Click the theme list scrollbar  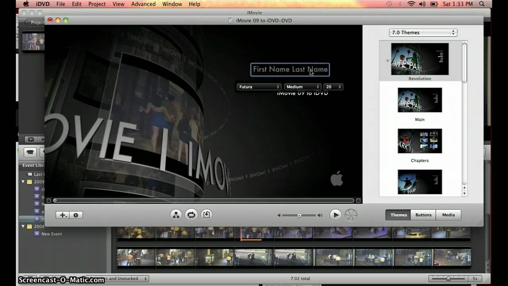coord(464,62)
